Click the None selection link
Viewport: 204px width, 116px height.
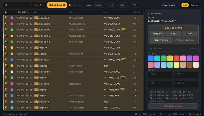pos(88,5)
